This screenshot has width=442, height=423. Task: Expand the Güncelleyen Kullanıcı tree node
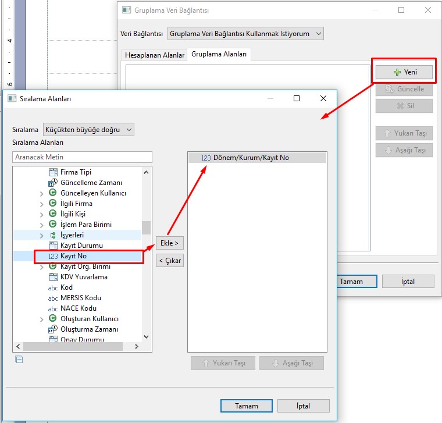41,193
